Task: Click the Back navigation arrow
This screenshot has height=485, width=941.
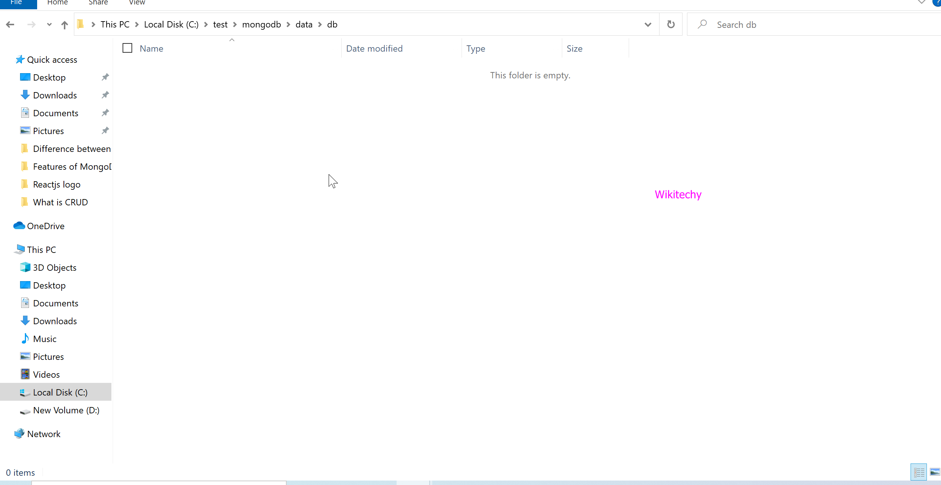Action: point(10,25)
